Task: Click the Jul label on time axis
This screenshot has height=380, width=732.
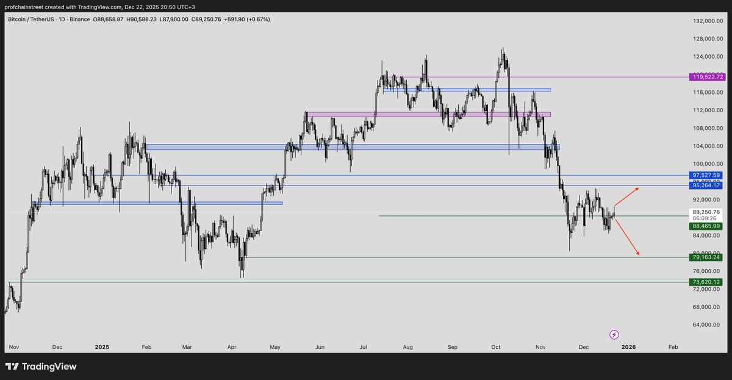Action: point(363,347)
